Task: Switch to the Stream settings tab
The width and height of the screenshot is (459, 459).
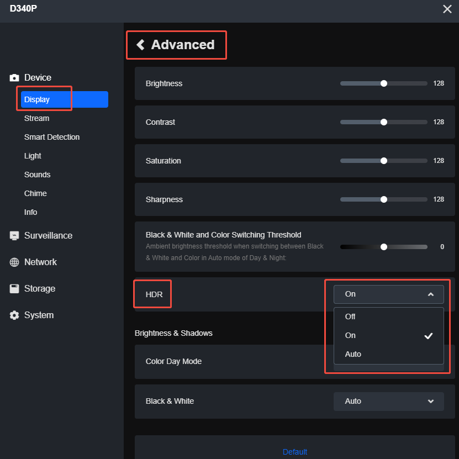Action: pos(36,118)
